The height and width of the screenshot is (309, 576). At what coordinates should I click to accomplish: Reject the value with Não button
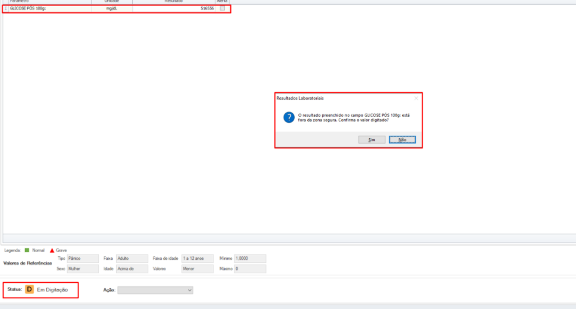tap(402, 139)
